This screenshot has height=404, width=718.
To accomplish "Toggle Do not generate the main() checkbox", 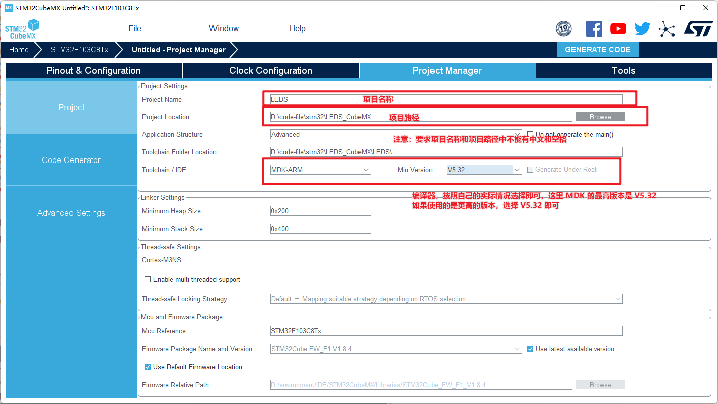I will [x=530, y=134].
